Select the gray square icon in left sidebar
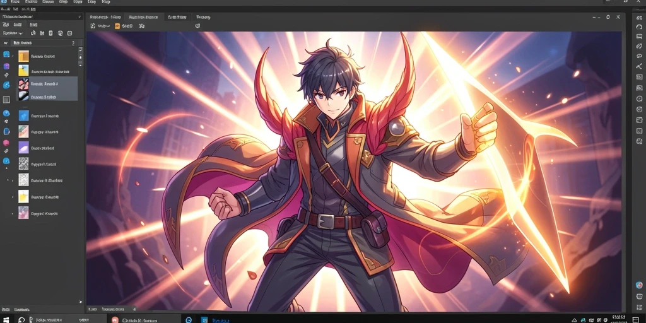646x323 pixels. pyautogui.click(x=6, y=99)
